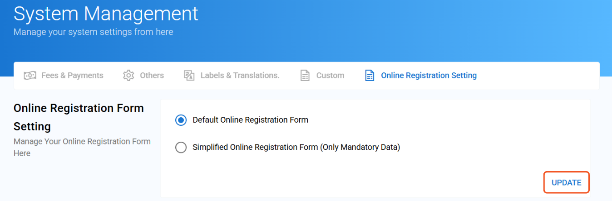Screen dimensions: 612x201
Task: Click the blue form icon for Online Registration Setting
Action: pos(370,75)
